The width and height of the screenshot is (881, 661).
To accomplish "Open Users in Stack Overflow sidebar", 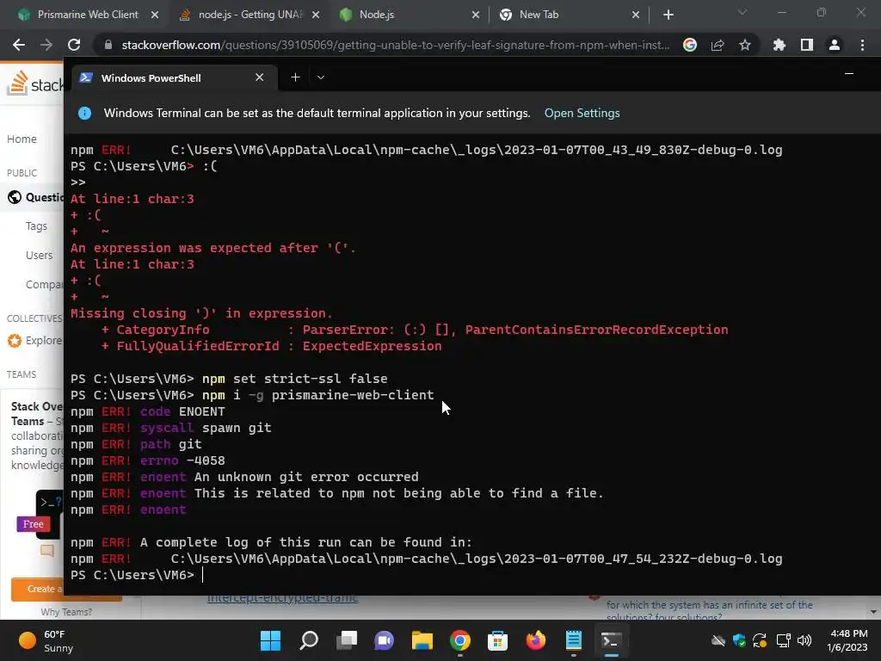I will click(x=40, y=255).
